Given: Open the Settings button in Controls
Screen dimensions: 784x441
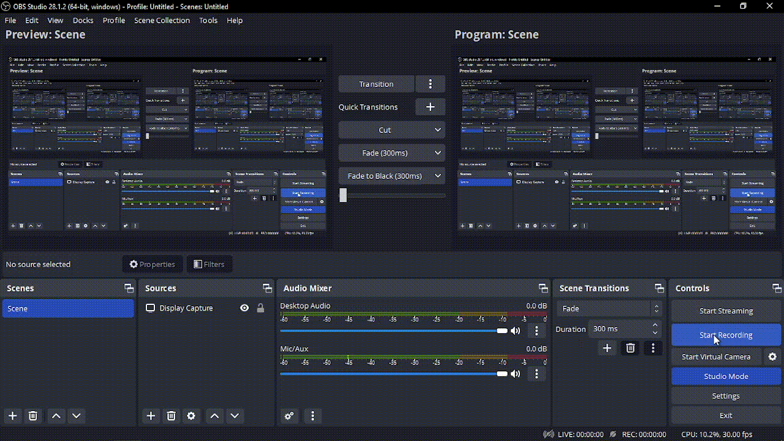Looking at the screenshot, I should [726, 396].
